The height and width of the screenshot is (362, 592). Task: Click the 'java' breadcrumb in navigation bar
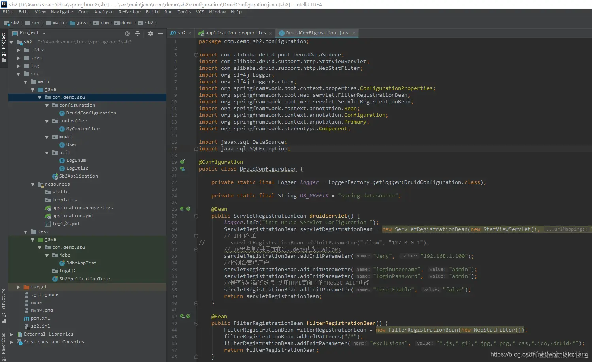click(82, 23)
